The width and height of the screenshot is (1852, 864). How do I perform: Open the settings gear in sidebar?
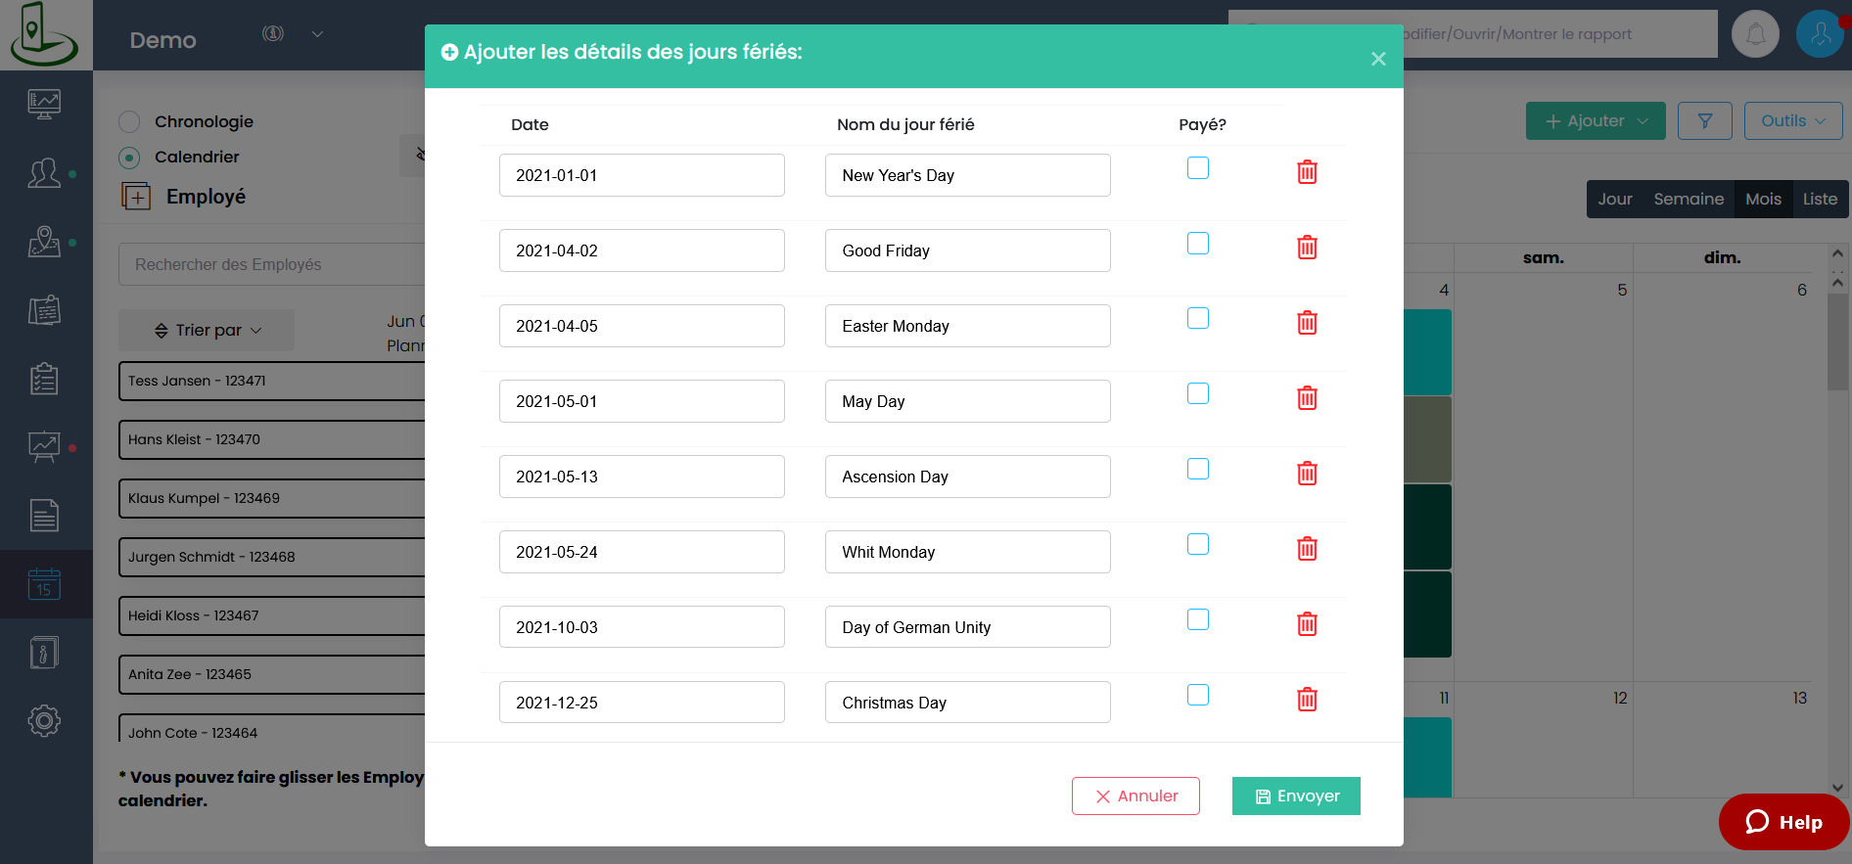44,721
